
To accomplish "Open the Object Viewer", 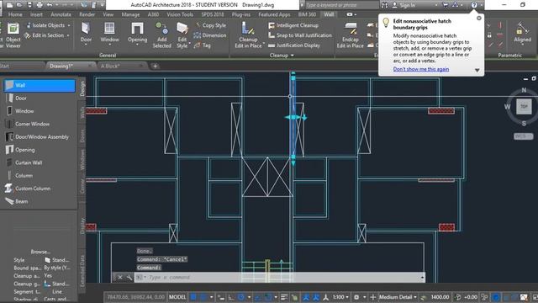I will click(13, 35).
